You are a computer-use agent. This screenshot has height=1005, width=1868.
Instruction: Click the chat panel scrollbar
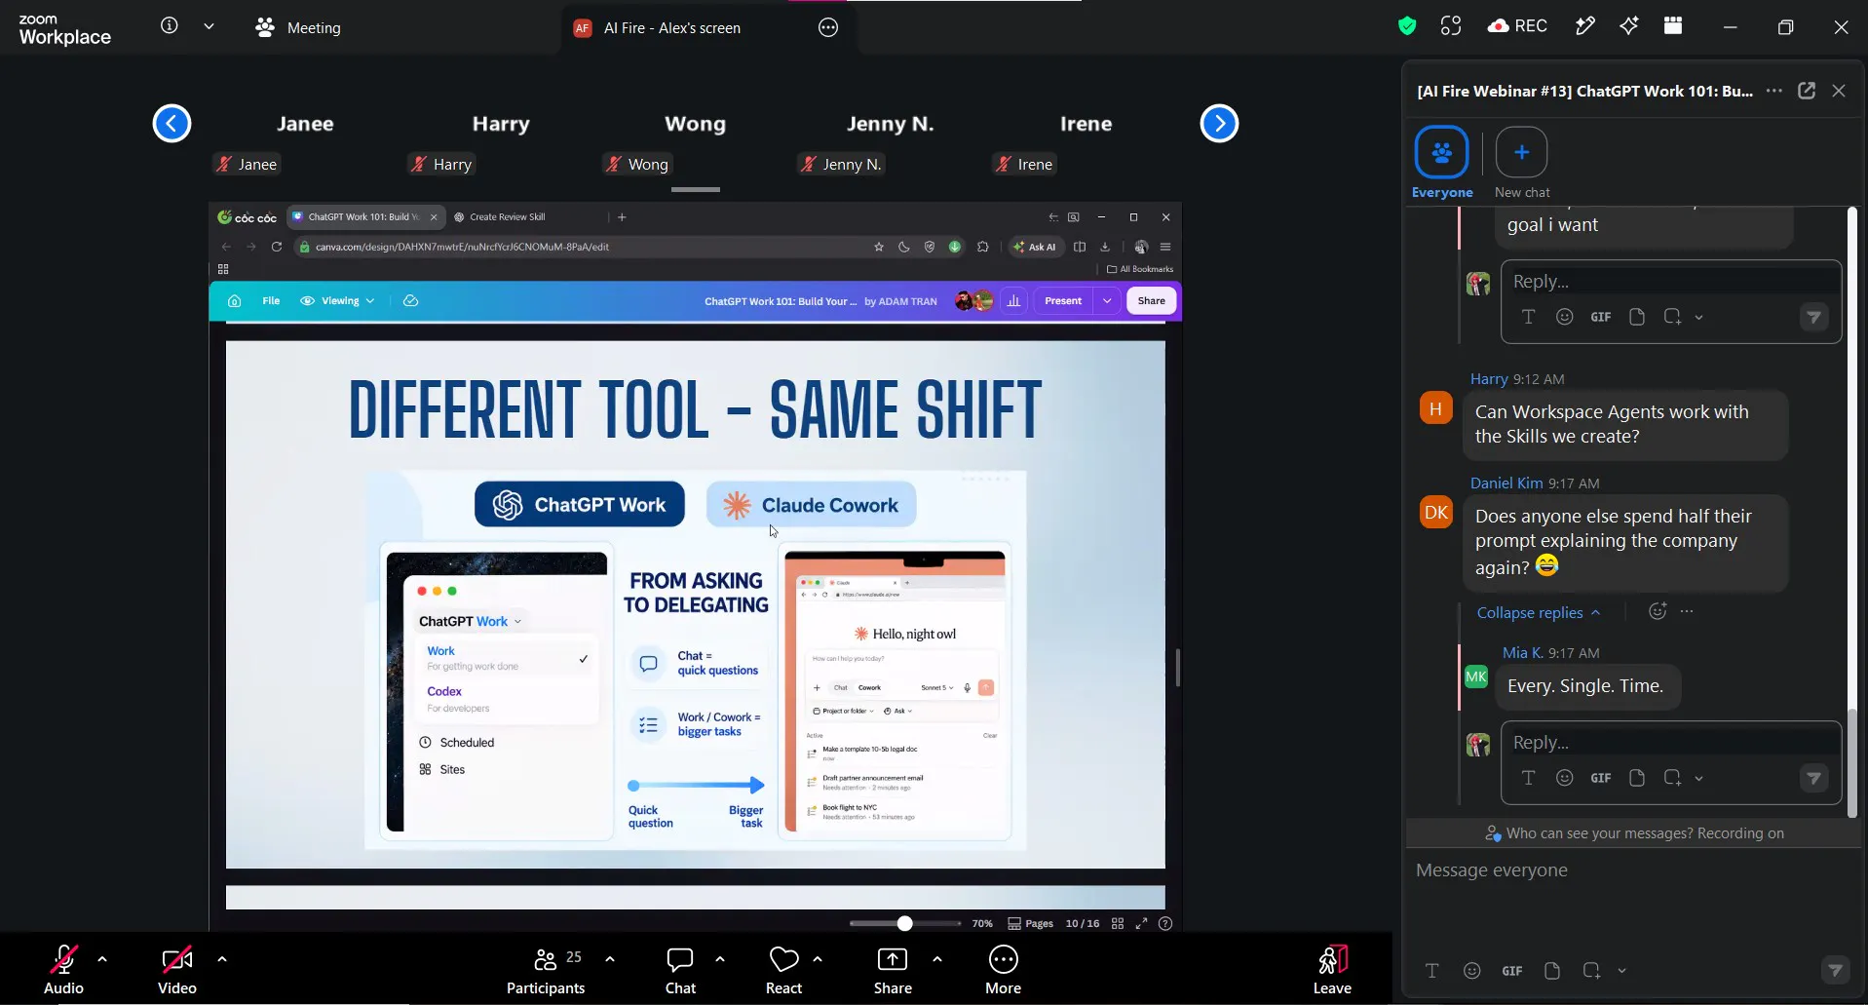point(1852,762)
